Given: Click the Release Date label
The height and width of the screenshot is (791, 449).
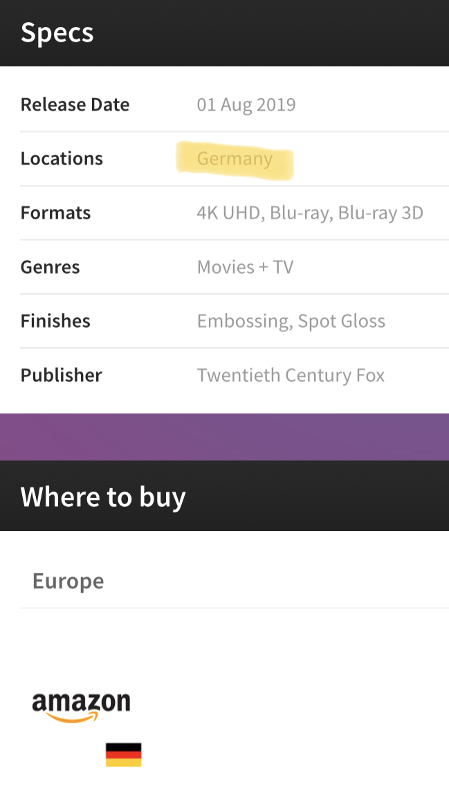Looking at the screenshot, I should (x=75, y=105).
